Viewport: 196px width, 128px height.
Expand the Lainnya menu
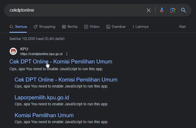coord(141,27)
